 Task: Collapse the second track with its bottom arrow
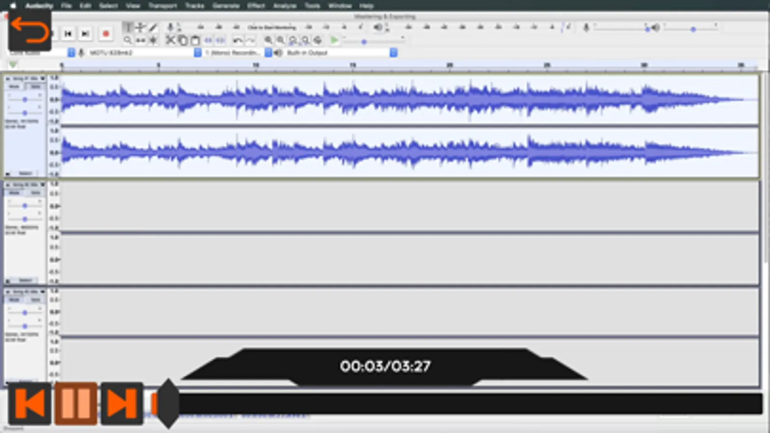point(8,280)
